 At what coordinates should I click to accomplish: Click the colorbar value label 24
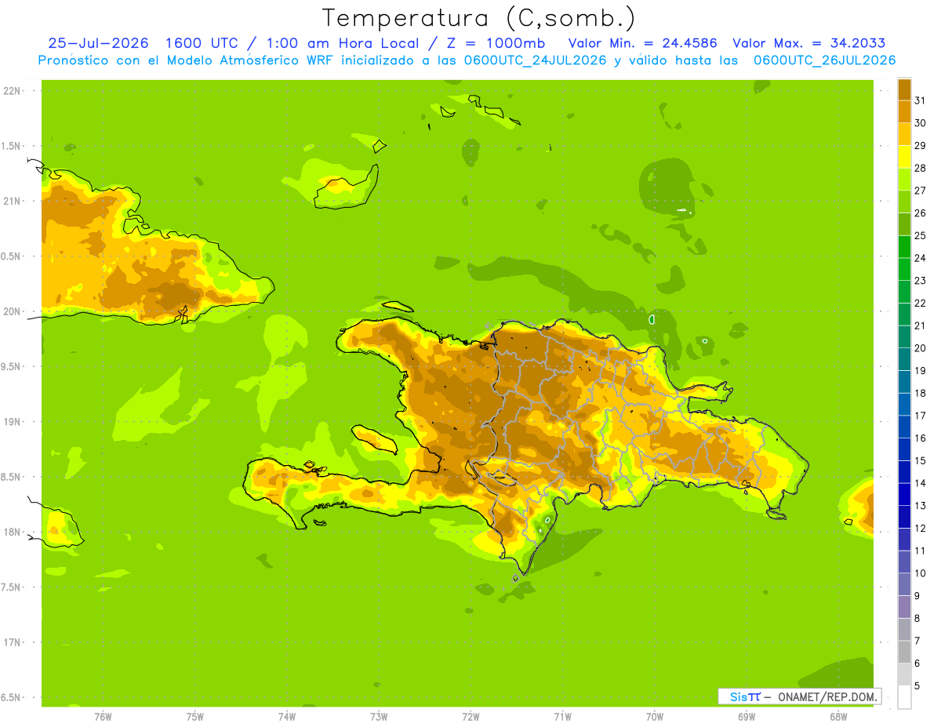click(920, 258)
